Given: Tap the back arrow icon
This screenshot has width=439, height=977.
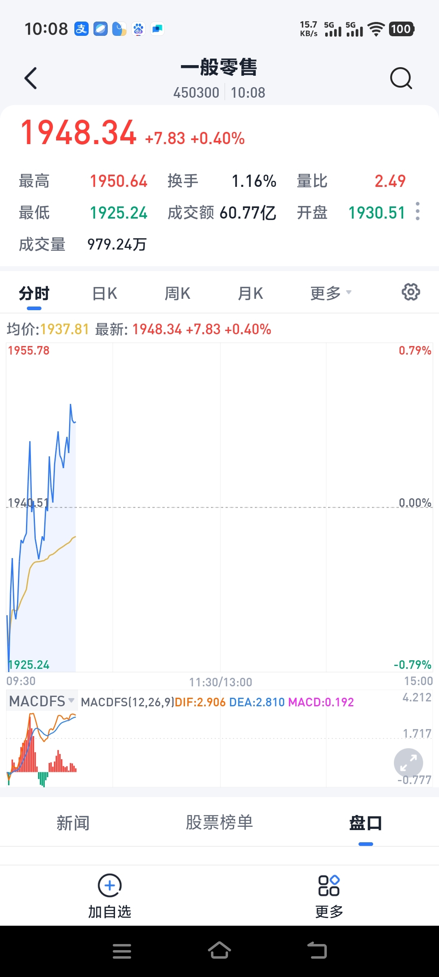Looking at the screenshot, I should point(31,78).
